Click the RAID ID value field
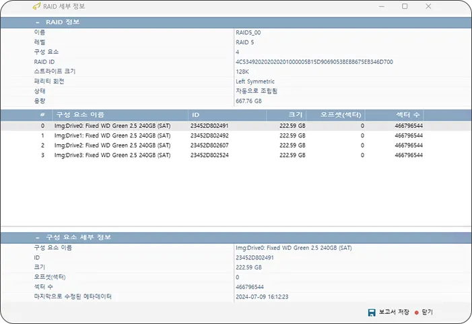This screenshot has width=472, height=324. tap(314, 61)
